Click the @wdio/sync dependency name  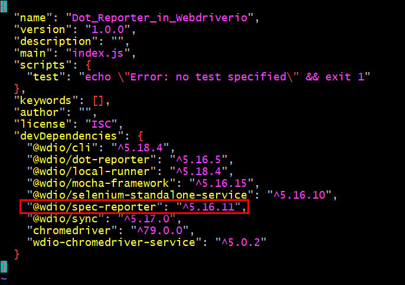[66, 219]
